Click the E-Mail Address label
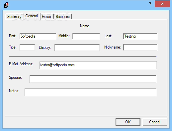 point(21,64)
